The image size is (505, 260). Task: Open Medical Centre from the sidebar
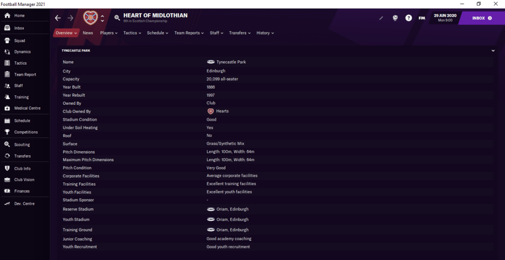tap(27, 108)
